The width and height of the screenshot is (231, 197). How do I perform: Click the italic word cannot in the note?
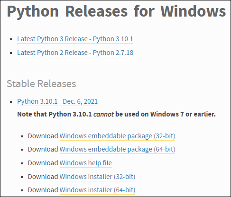pyautogui.click(x=103, y=114)
